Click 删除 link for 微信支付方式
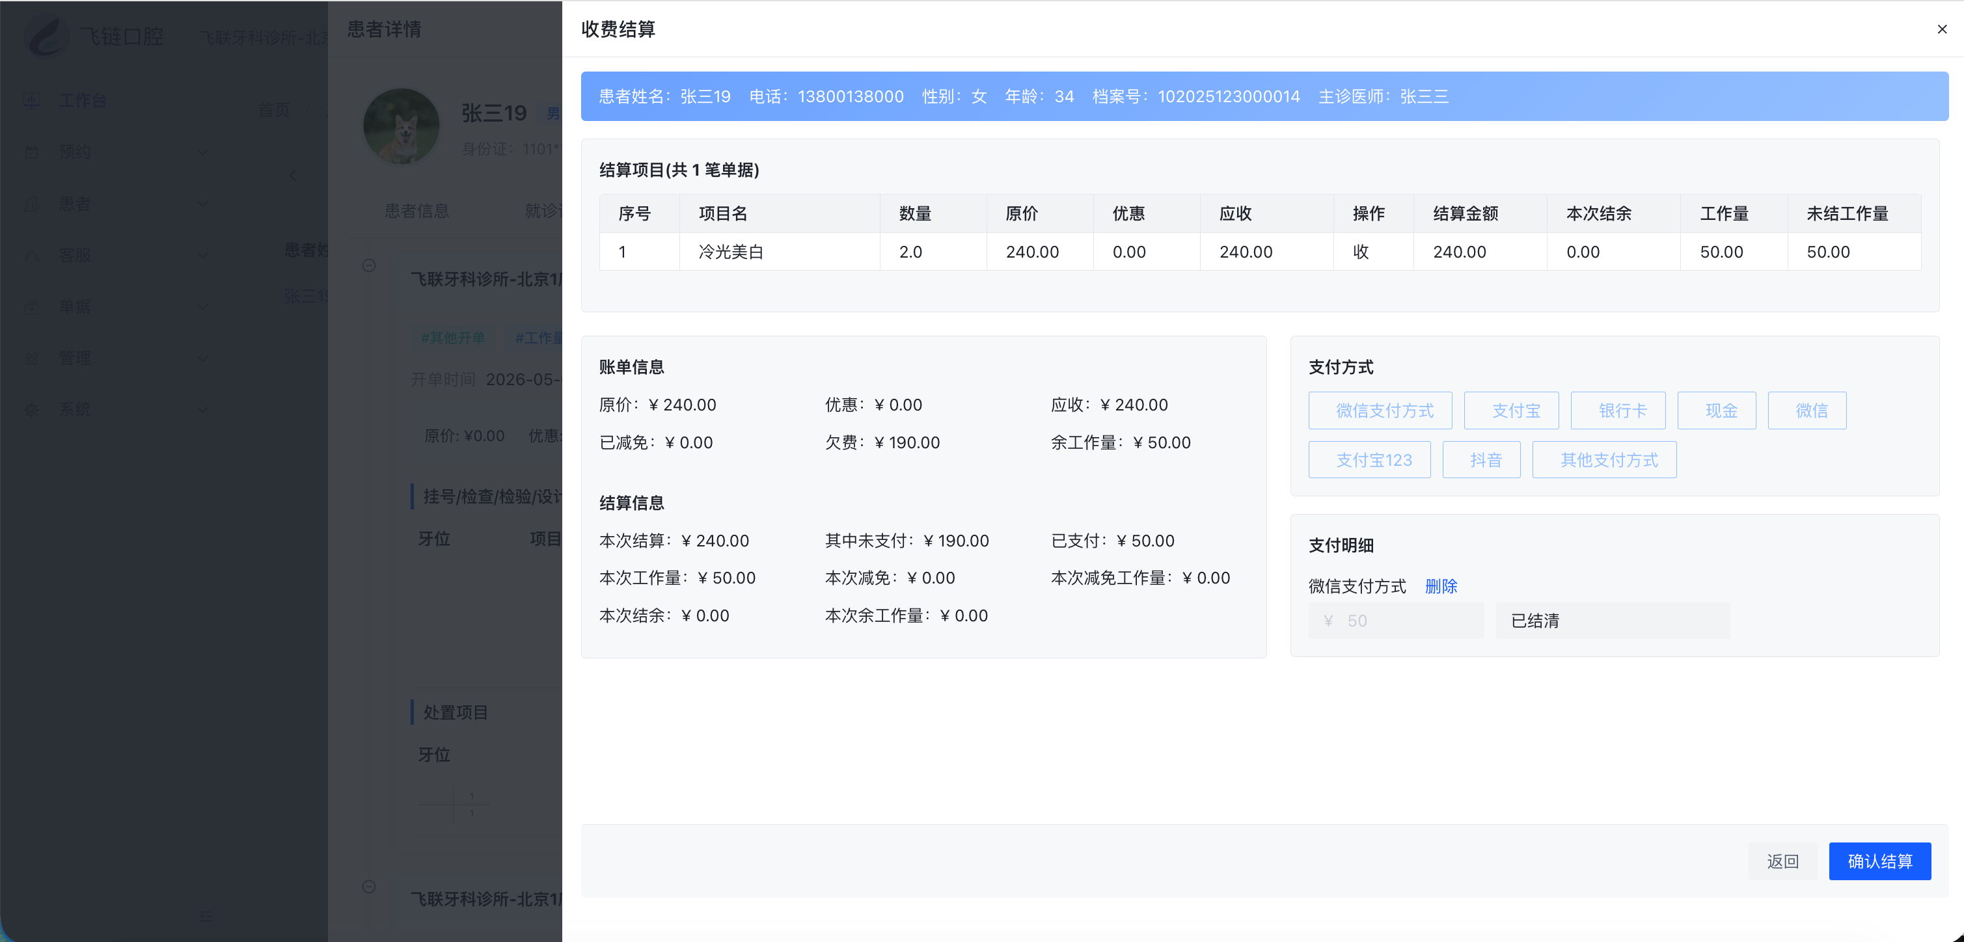Viewport: 1964px width, 942px height. coord(1440,586)
